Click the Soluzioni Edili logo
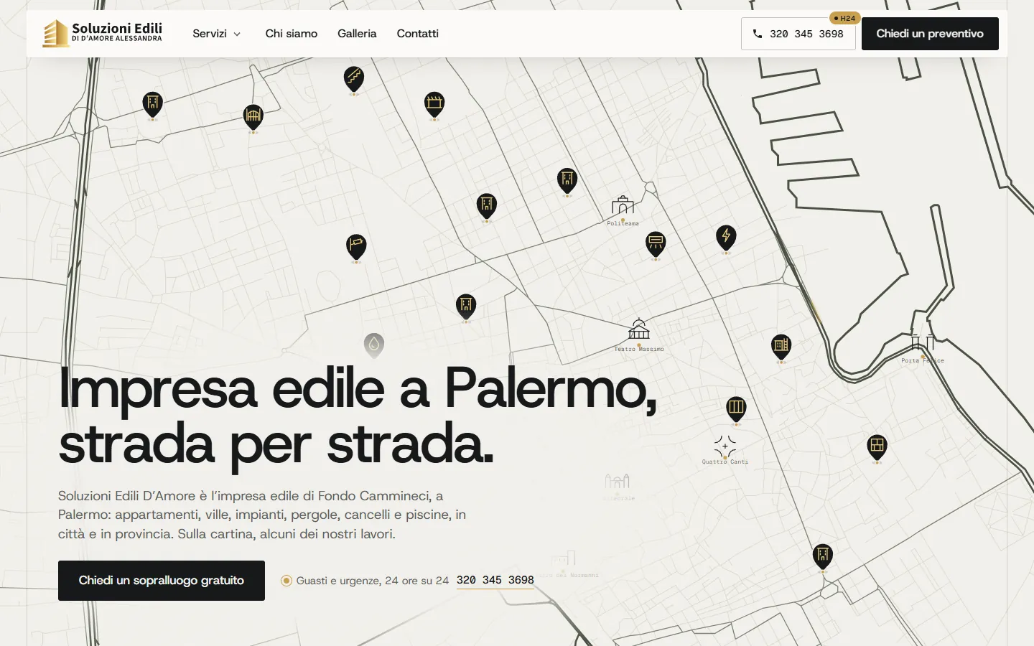The height and width of the screenshot is (646, 1034). tap(103, 33)
